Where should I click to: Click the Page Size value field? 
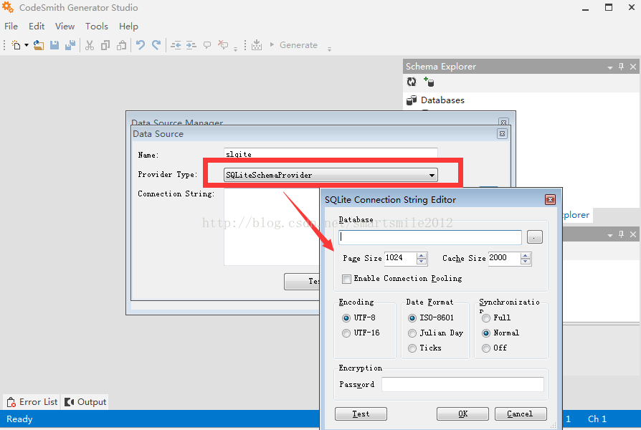point(400,258)
